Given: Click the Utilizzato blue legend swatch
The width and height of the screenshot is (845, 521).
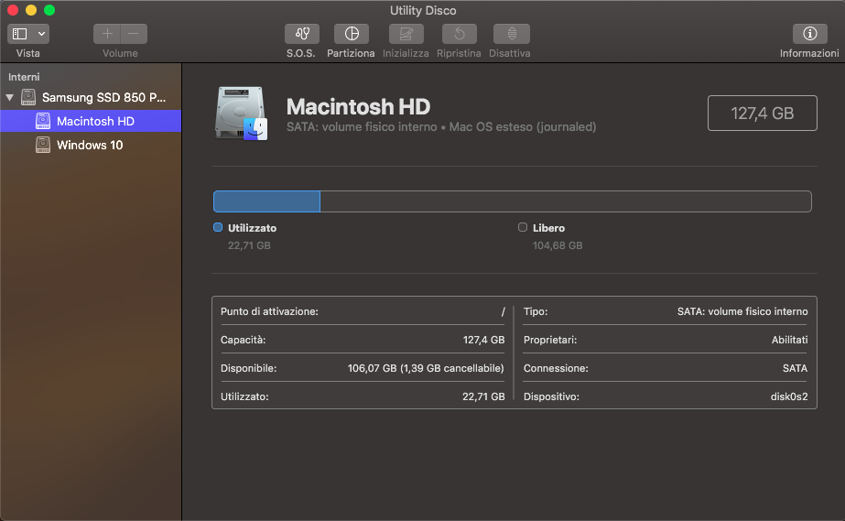Looking at the screenshot, I should pyautogui.click(x=218, y=227).
